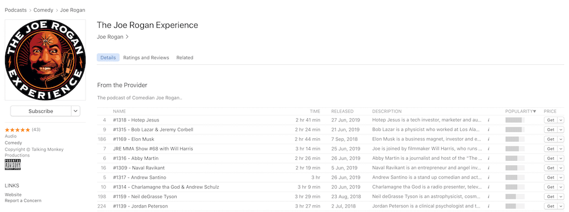The height and width of the screenshot is (212, 569).
Task: Open info icon for Elon Musk episode
Action: (x=488, y=139)
